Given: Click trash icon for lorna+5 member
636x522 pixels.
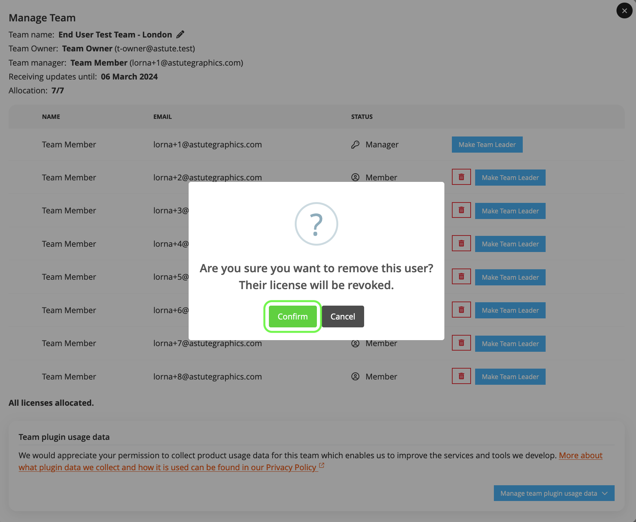Looking at the screenshot, I should (461, 277).
